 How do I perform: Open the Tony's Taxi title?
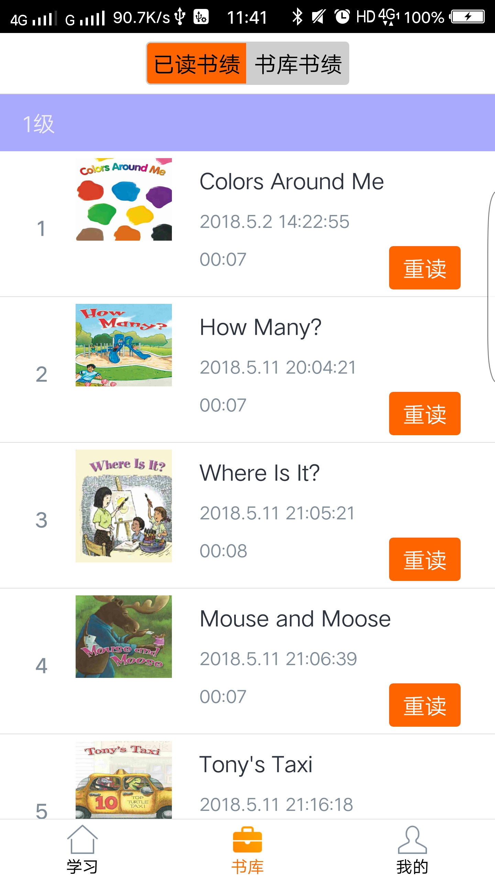256,765
